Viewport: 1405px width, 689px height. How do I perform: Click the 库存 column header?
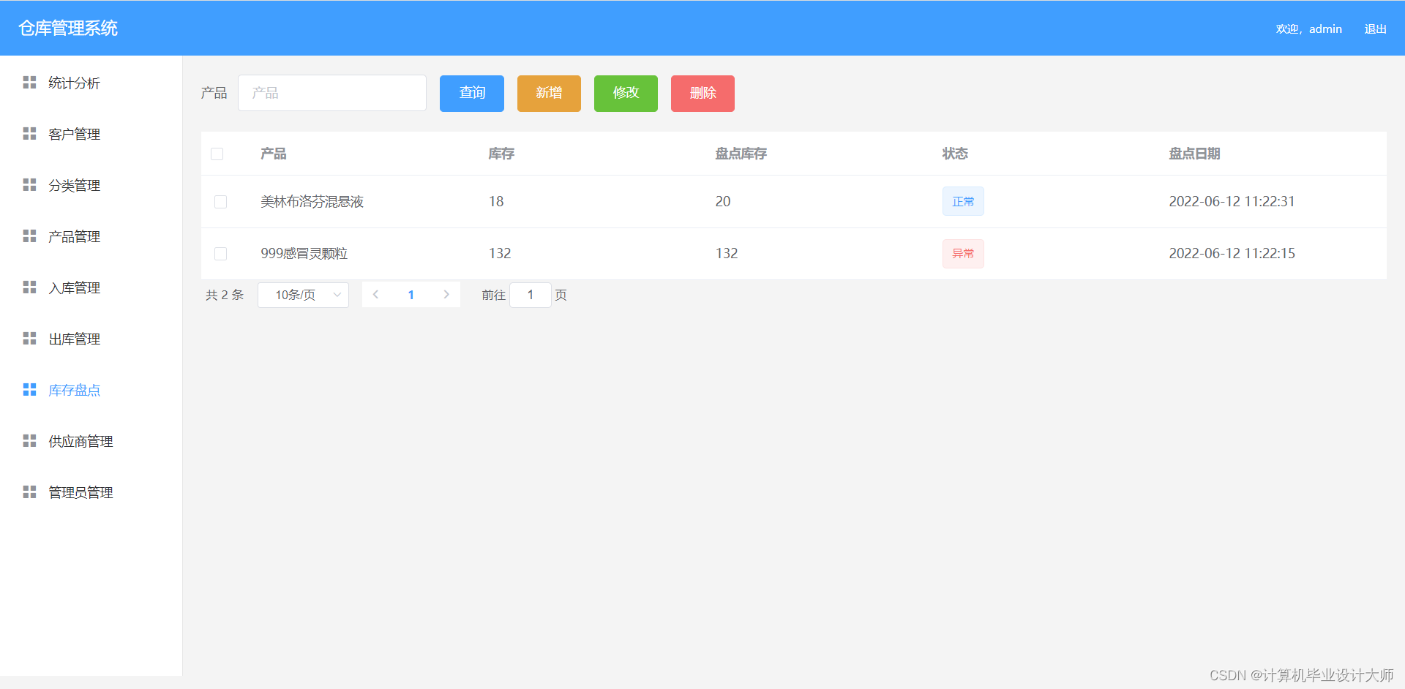tap(501, 154)
